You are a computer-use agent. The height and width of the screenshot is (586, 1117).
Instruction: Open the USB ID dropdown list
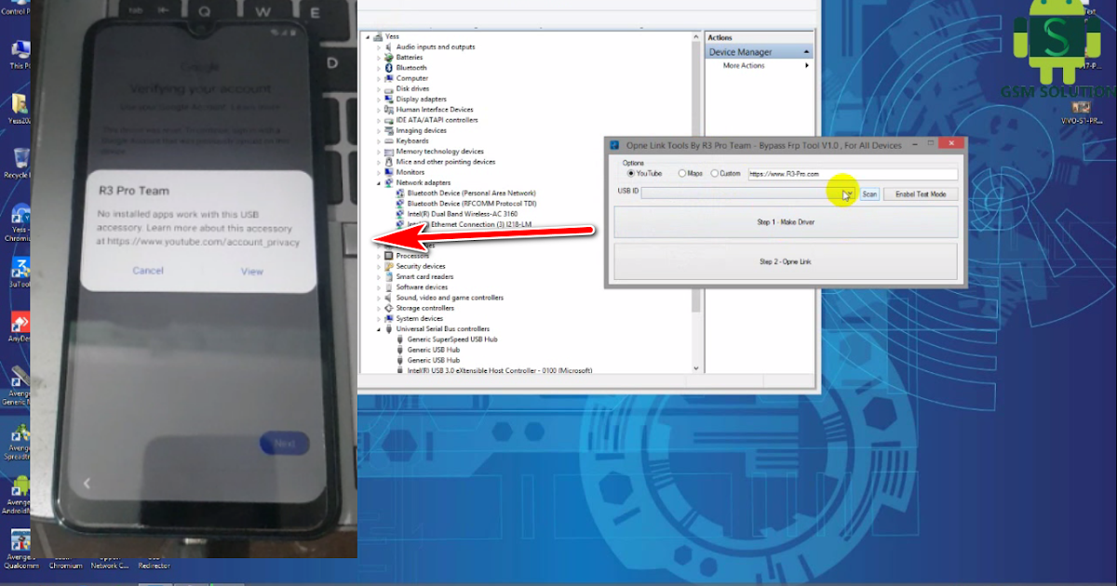[848, 193]
